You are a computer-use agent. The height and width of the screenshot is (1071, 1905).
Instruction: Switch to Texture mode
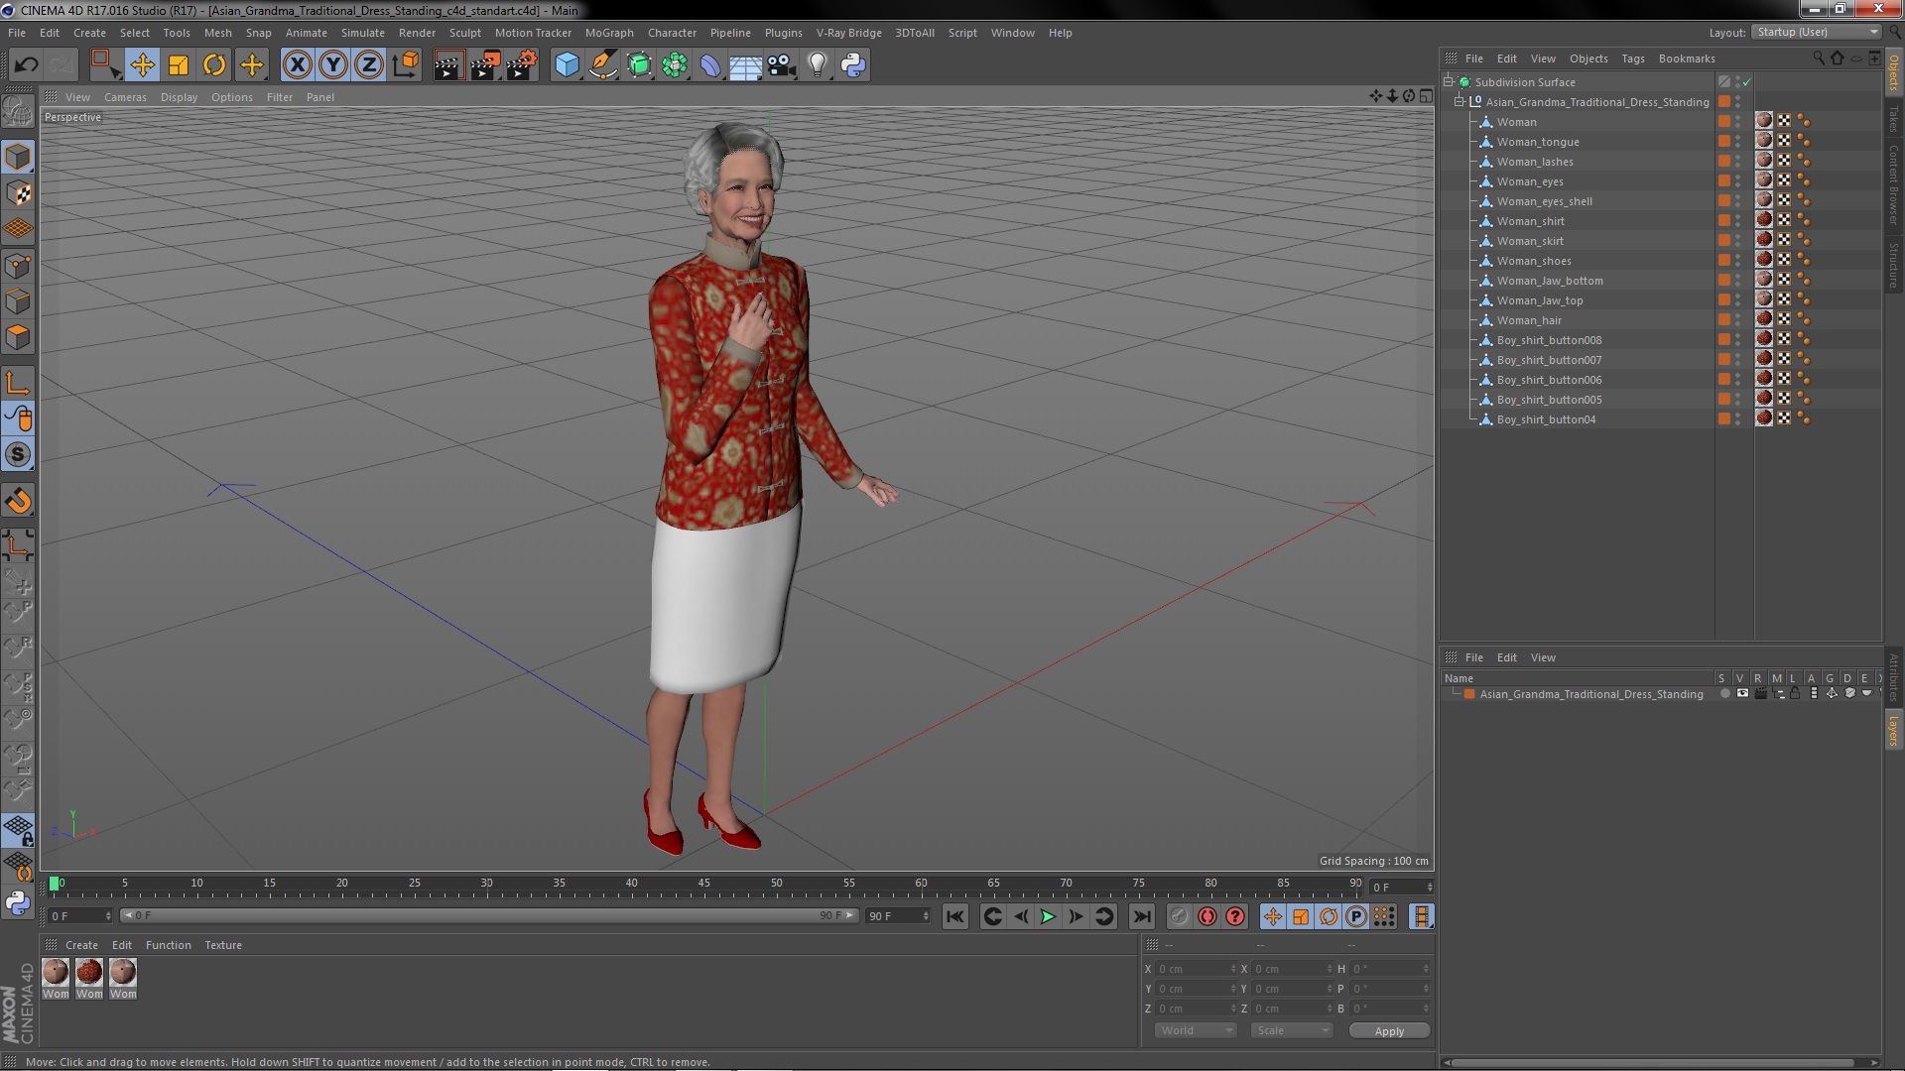[x=18, y=193]
